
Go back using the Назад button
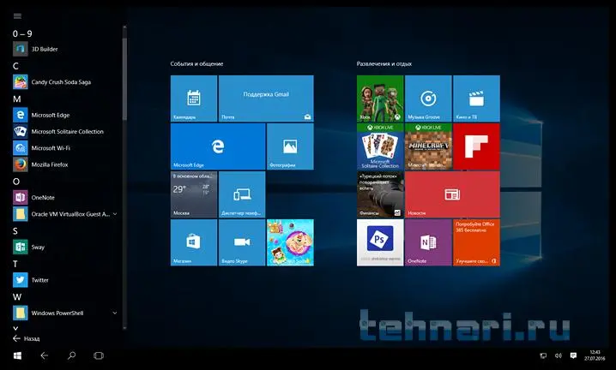tap(27, 338)
